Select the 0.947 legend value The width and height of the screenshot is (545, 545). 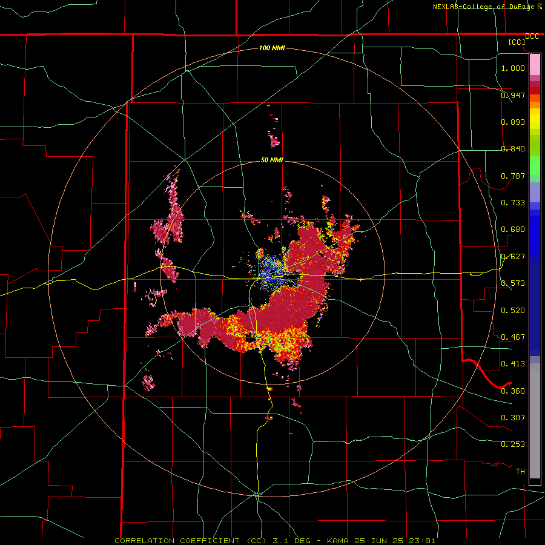pos(513,95)
